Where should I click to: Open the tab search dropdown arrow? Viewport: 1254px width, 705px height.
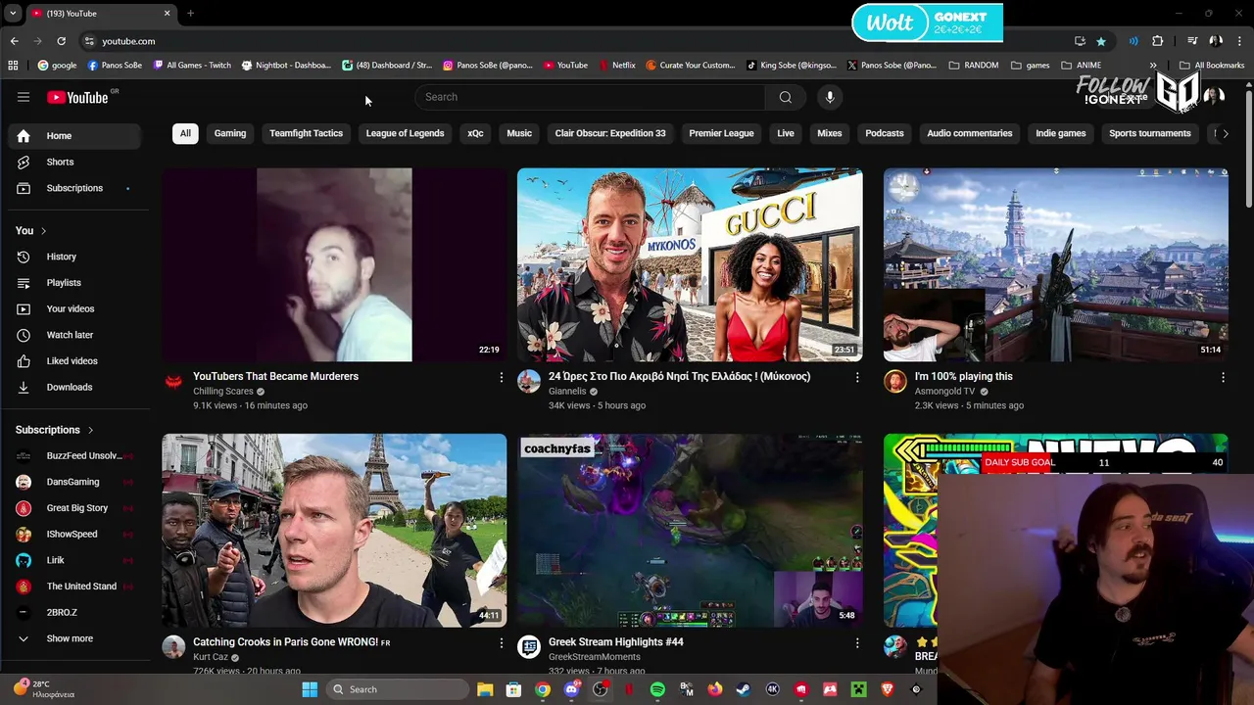pos(13,13)
